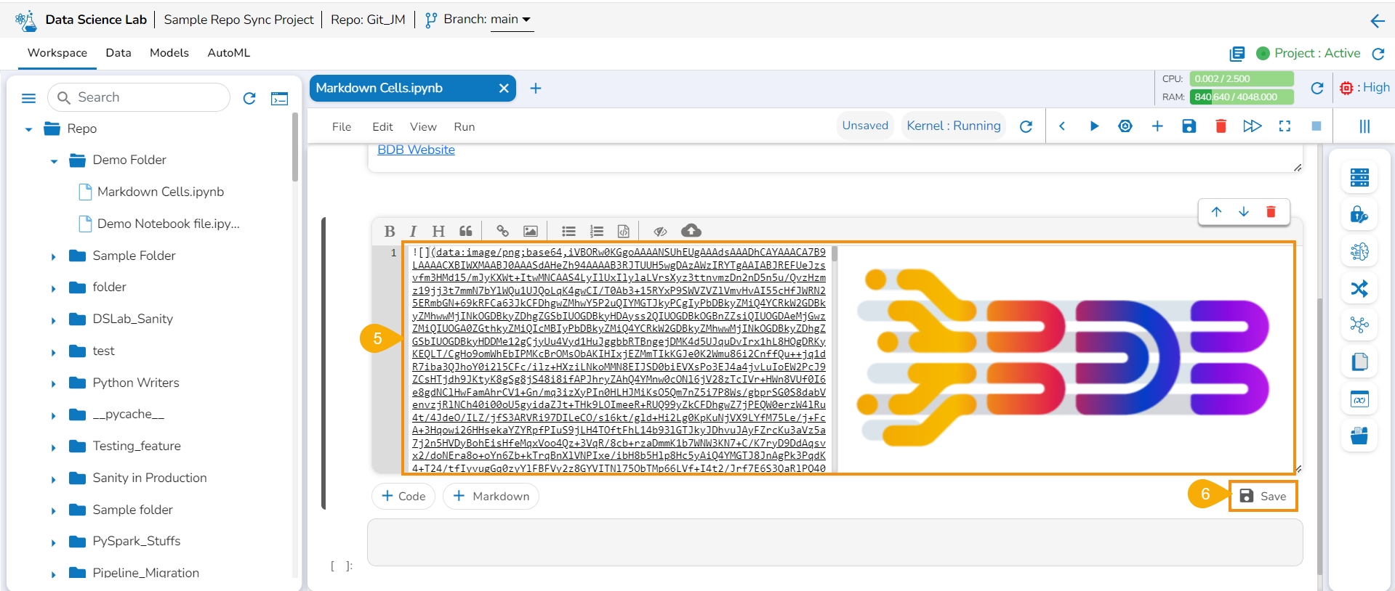Switch to the AutoML tab
The width and height of the screenshot is (1395, 591).
coord(228,53)
